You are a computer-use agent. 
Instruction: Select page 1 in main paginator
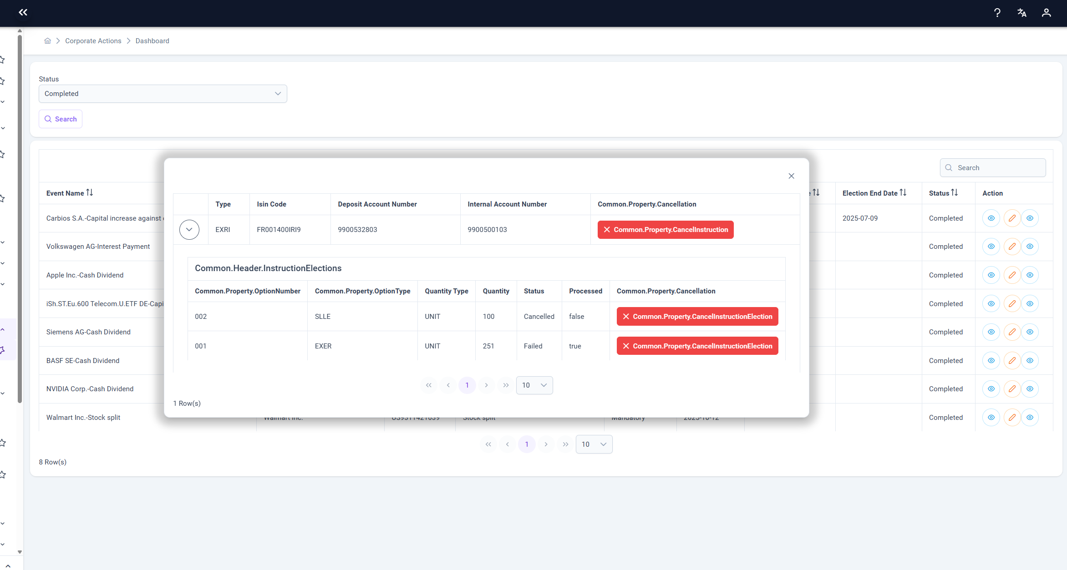point(527,444)
